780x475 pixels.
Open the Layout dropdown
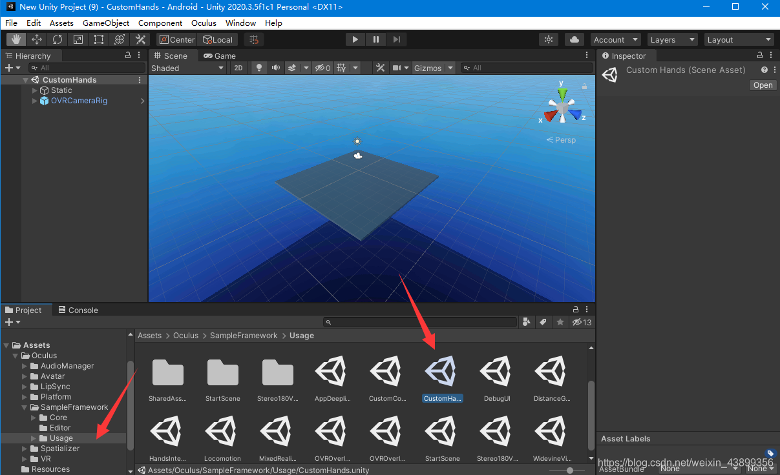click(739, 39)
